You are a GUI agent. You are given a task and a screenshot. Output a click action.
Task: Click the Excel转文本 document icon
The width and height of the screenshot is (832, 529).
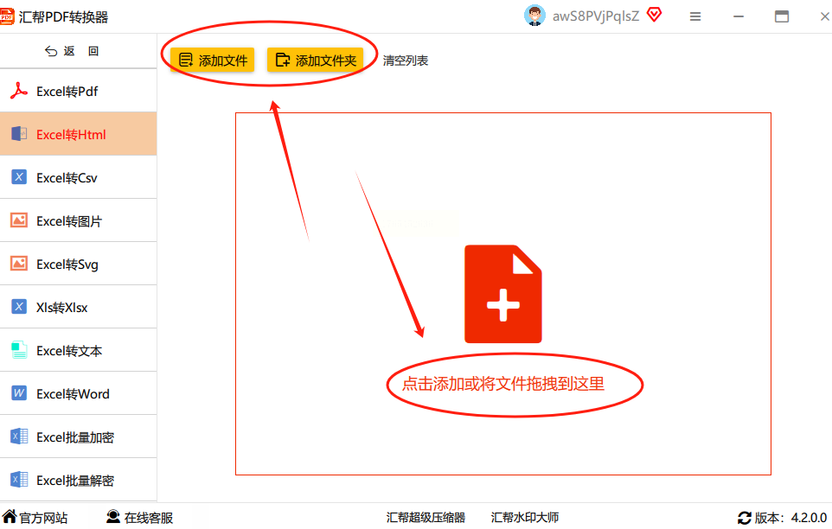(x=19, y=350)
